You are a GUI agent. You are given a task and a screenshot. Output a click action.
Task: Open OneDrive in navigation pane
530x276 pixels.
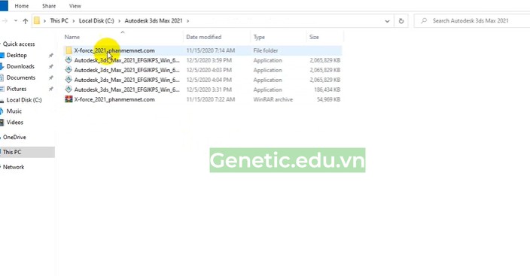[14, 137]
